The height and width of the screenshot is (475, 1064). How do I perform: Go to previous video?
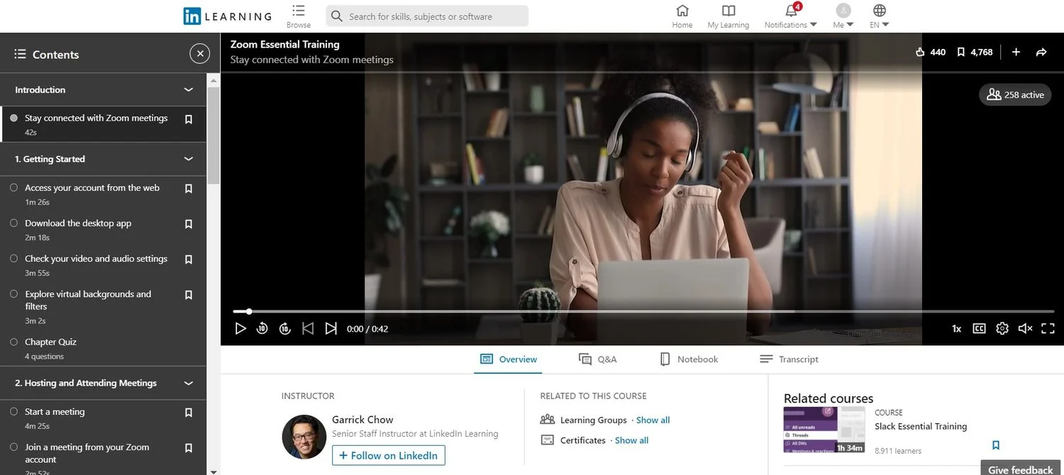(x=308, y=328)
